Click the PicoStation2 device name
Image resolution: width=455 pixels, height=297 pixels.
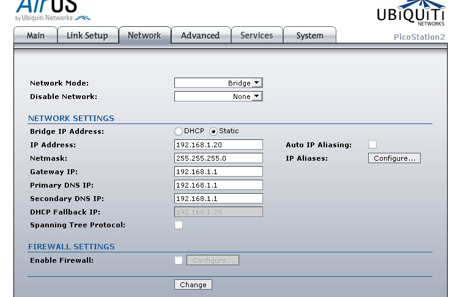point(419,37)
